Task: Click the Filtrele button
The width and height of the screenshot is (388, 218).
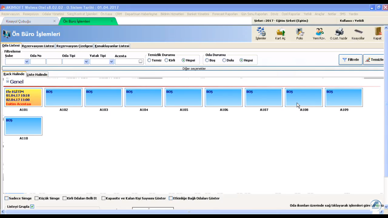Action: tap(351, 60)
